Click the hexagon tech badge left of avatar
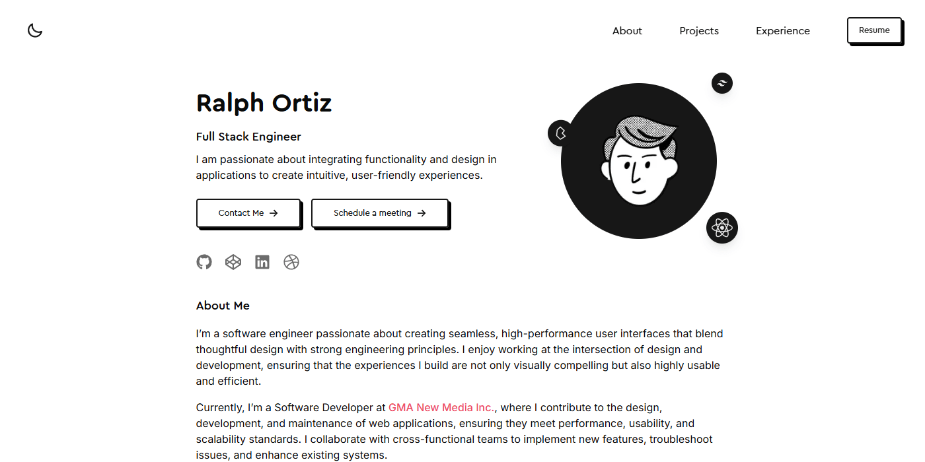This screenshot has height=462, width=925. [x=561, y=133]
